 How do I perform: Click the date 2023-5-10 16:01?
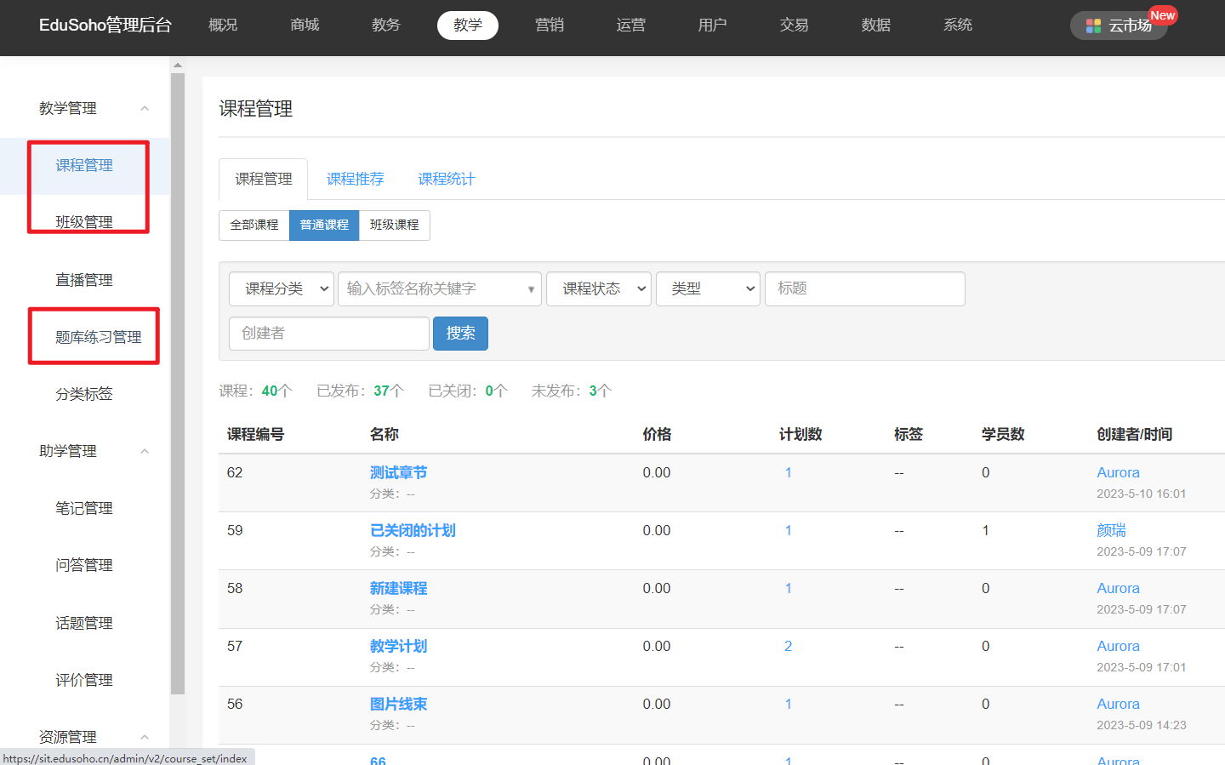coord(1141,494)
